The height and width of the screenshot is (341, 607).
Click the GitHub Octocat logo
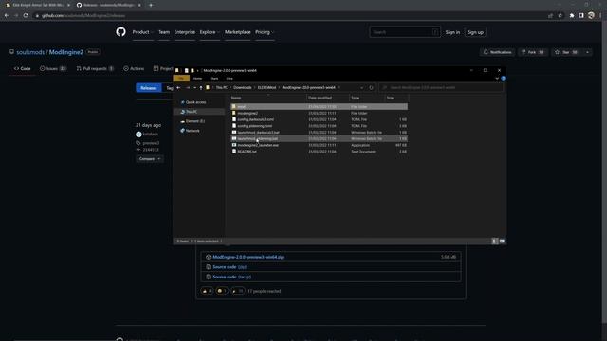(120, 32)
